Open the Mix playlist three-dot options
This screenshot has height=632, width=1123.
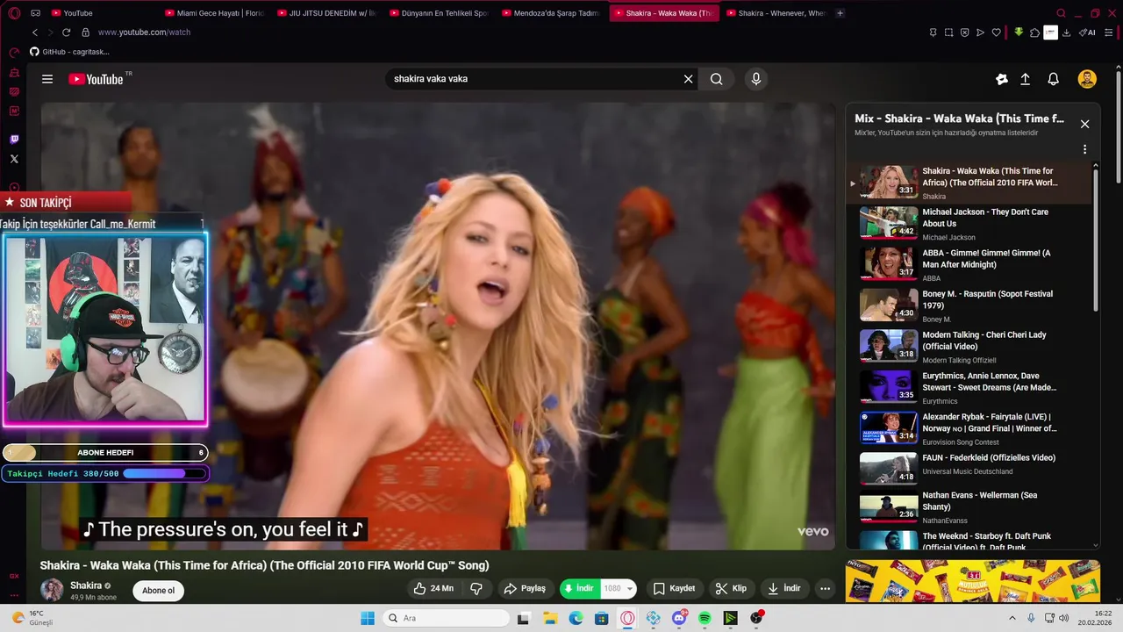1084,149
